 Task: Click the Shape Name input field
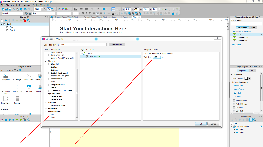[246, 23]
